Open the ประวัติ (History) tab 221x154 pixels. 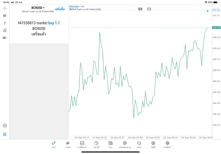(96, 144)
